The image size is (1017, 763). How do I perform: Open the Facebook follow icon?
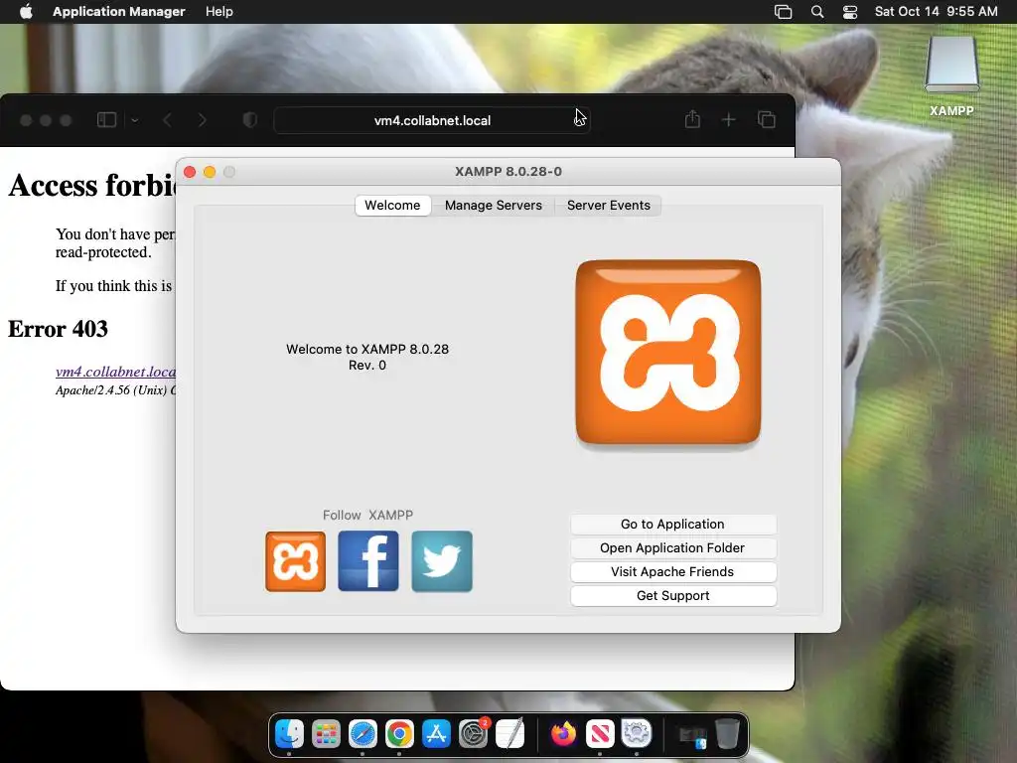(368, 561)
